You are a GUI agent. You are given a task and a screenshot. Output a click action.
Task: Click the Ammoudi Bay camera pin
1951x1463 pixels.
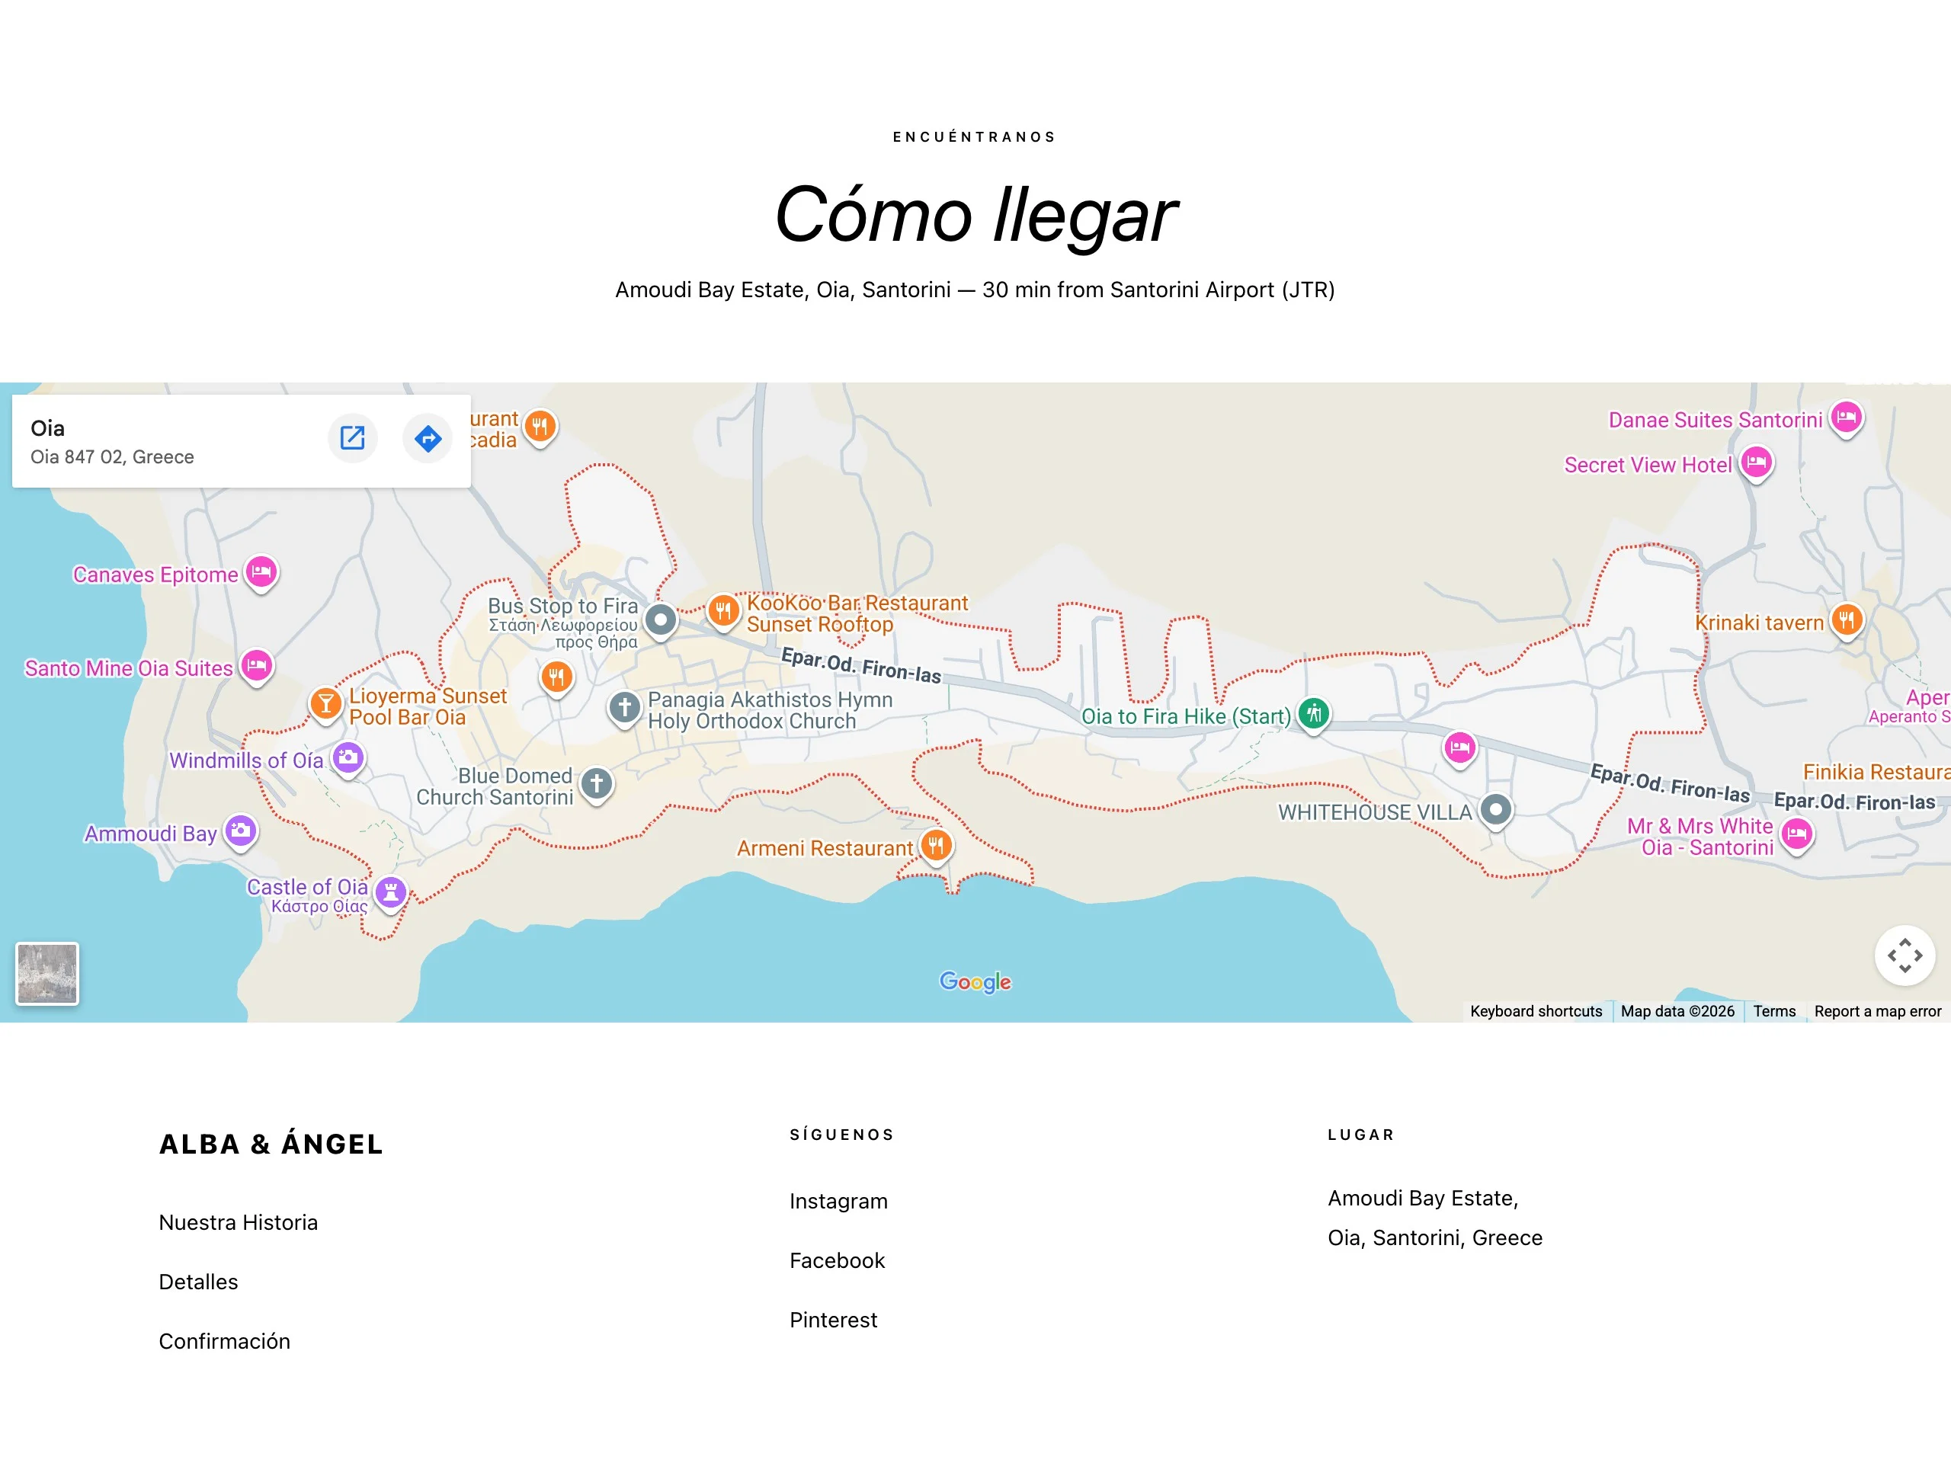pyautogui.click(x=241, y=831)
